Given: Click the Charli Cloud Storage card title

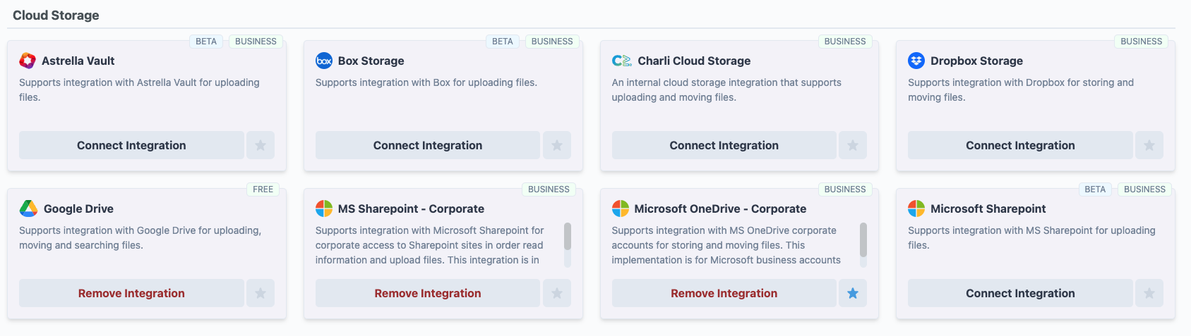Looking at the screenshot, I should (x=694, y=61).
